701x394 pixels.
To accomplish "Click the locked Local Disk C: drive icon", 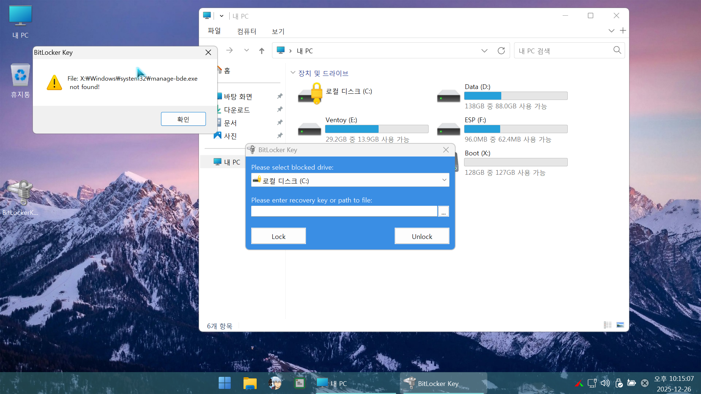I will [x=310, y=94].
